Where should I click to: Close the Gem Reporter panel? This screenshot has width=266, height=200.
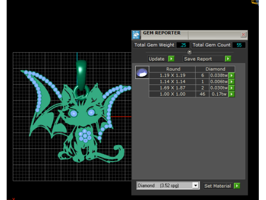243,34
